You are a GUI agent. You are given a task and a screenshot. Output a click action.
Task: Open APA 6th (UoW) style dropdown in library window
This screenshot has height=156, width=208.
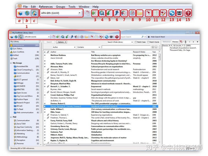point(49,37)
